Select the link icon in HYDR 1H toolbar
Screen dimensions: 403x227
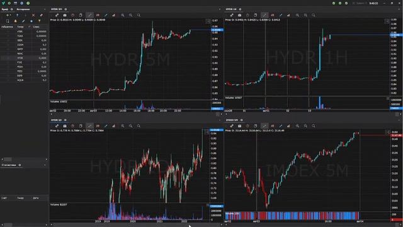tap(232, 15)
